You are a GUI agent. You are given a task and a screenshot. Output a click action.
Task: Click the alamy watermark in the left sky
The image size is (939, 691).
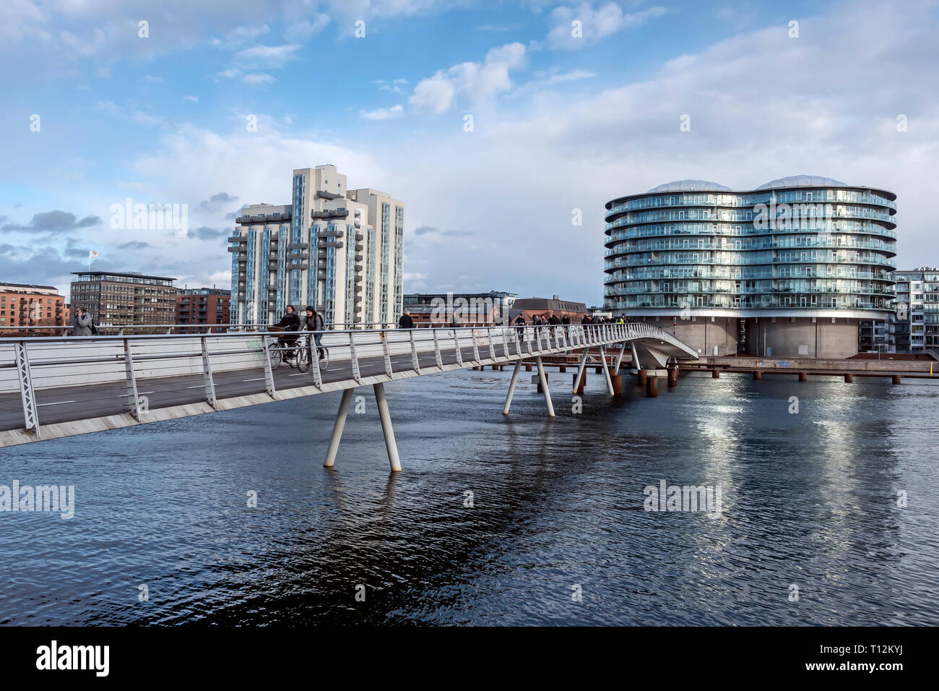[x=148, y=215]
